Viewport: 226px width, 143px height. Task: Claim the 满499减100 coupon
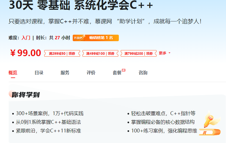coord(100,53)
